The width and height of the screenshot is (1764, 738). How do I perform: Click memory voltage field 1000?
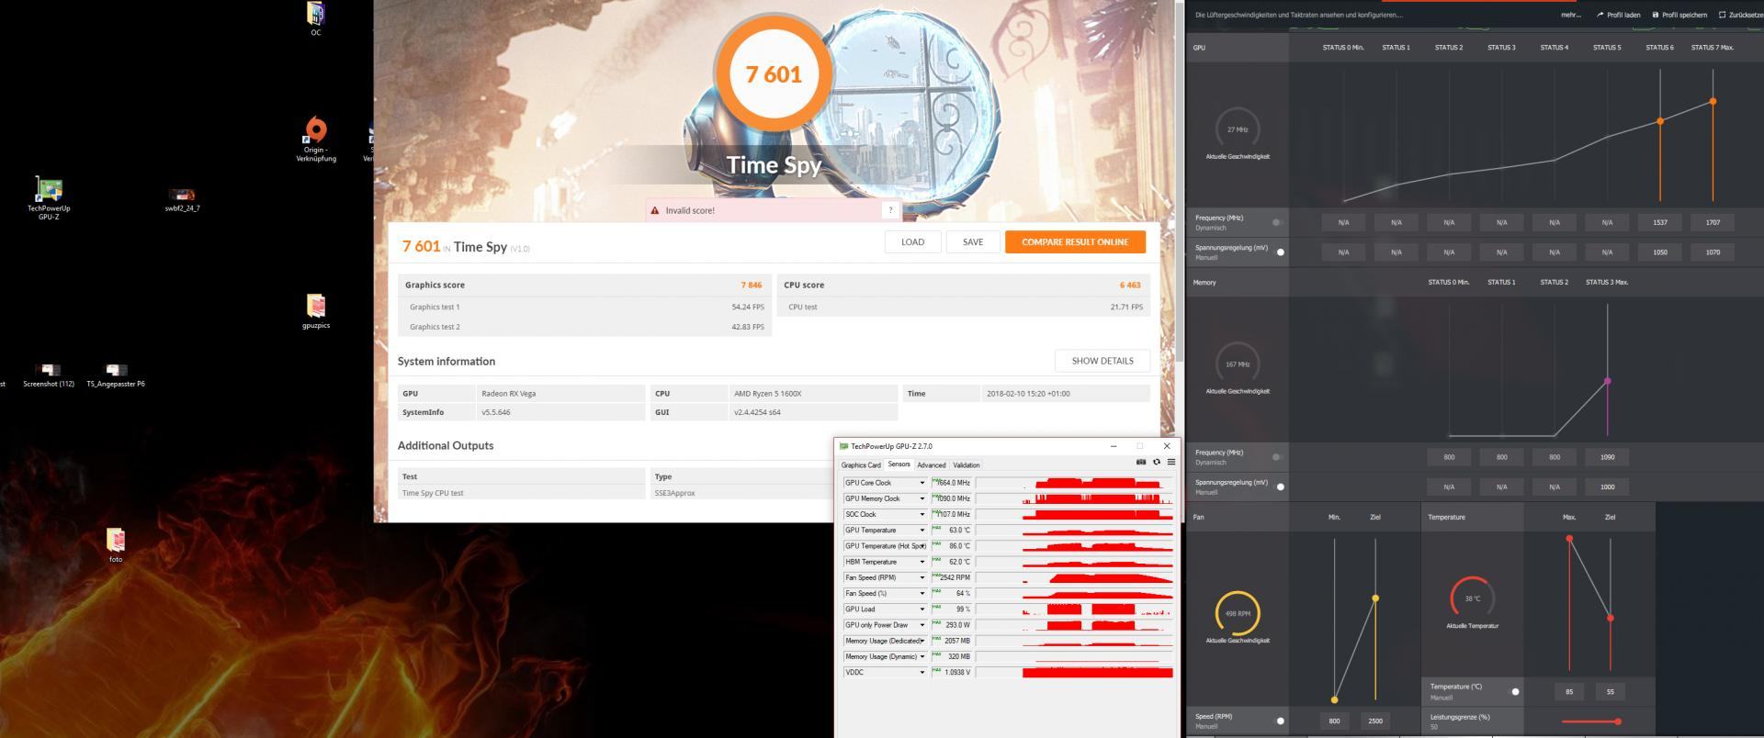pyautogui.click(x=1607, y=486)
